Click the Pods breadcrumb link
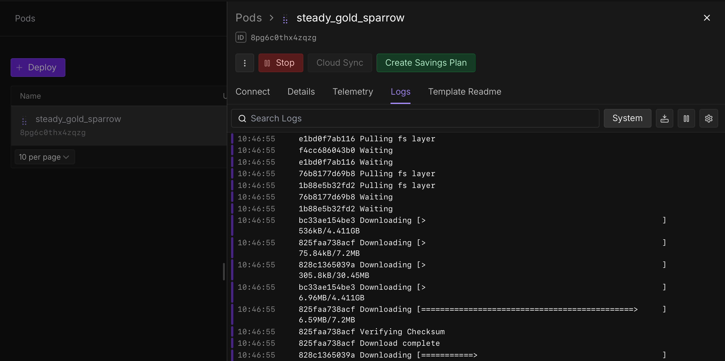This screenshot has width=725, height=361. [249, 18]
